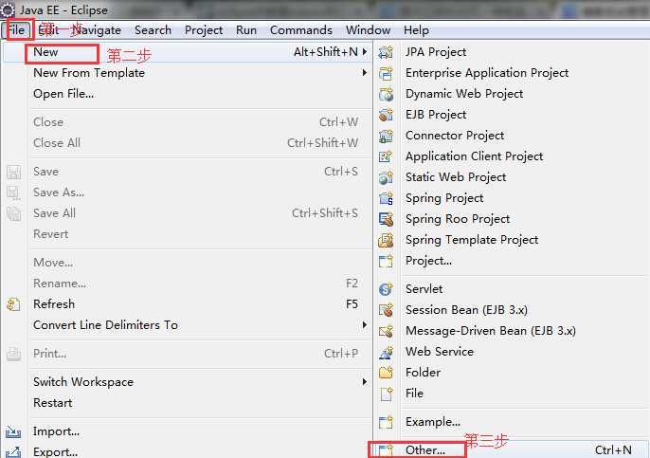650x458 pixels.
Task: Open the Run menu
Action: click(x=246, y=30)
